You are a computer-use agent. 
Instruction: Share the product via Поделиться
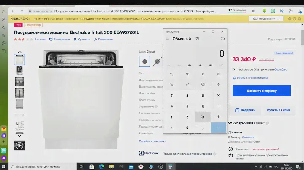point(103,39)
